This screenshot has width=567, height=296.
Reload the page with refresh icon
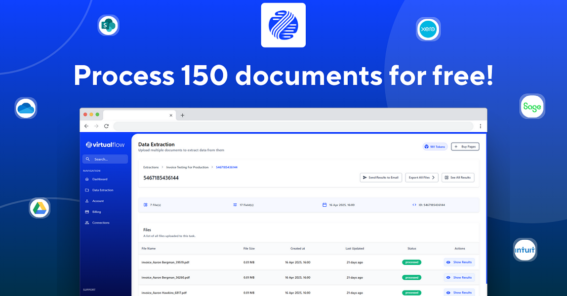[106, 126]
